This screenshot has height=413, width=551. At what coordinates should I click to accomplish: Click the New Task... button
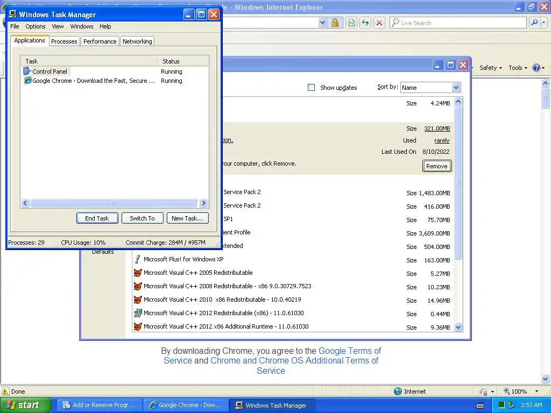click(187, 218)
